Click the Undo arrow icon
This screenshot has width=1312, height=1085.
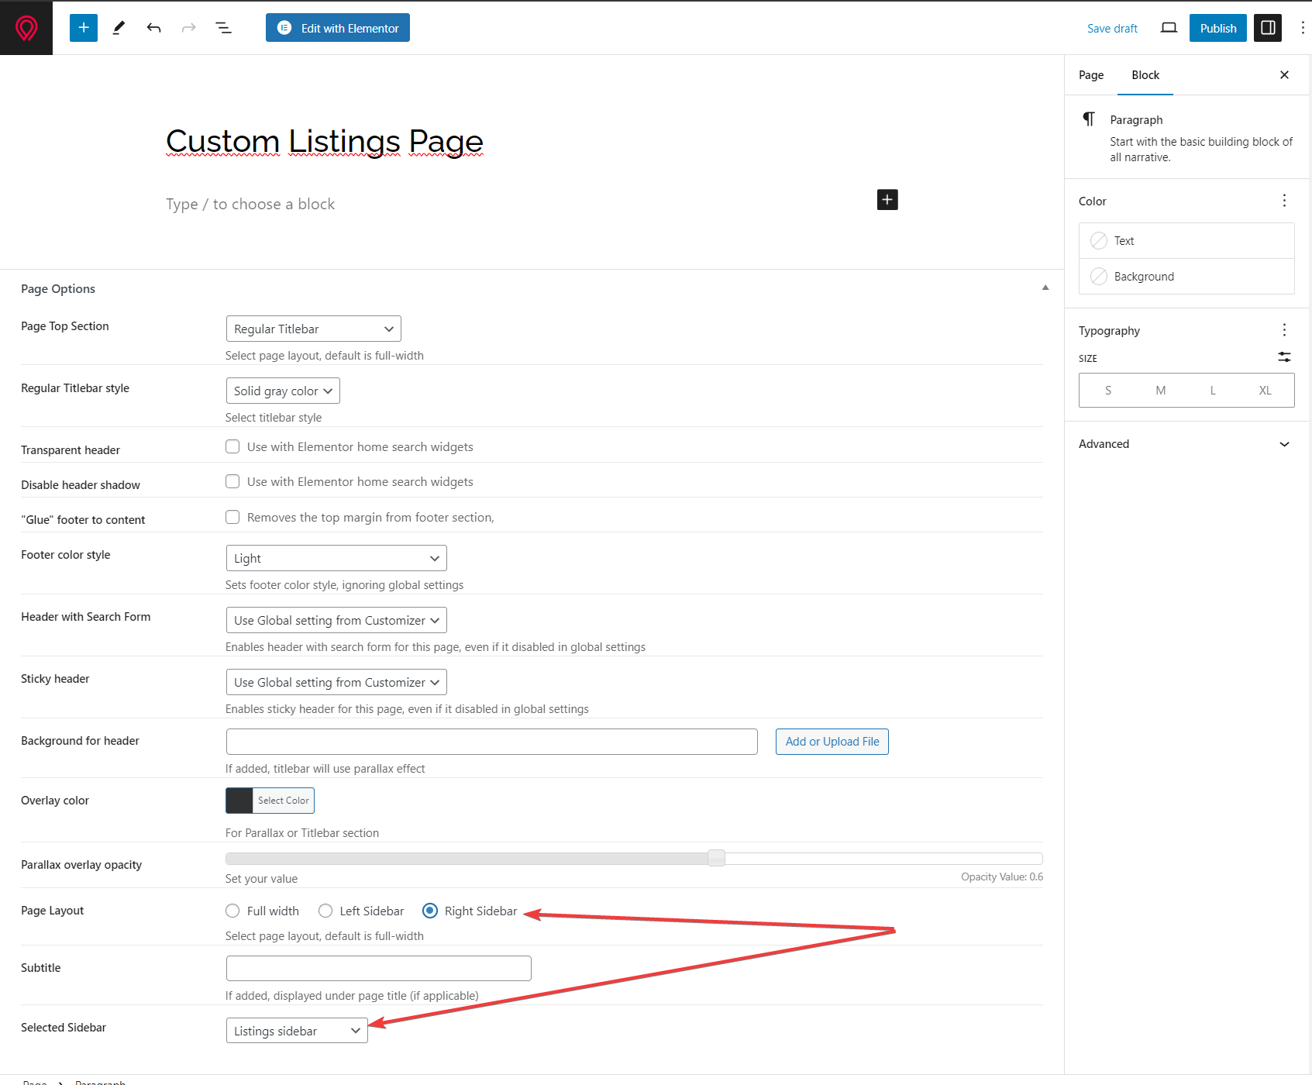[x=153, y=28]
